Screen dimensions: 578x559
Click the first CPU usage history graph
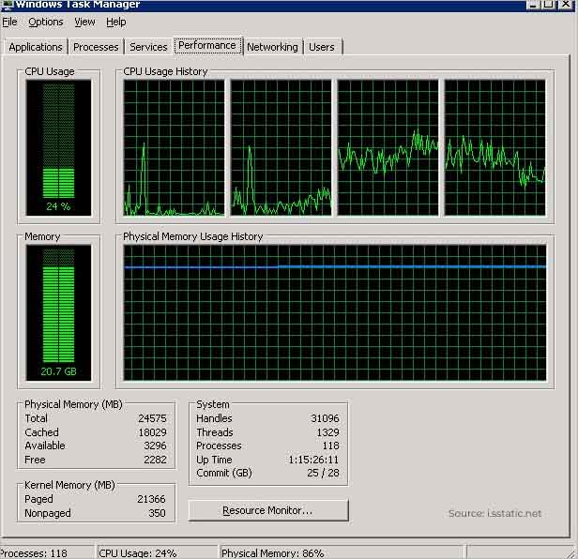coord(174,148)
